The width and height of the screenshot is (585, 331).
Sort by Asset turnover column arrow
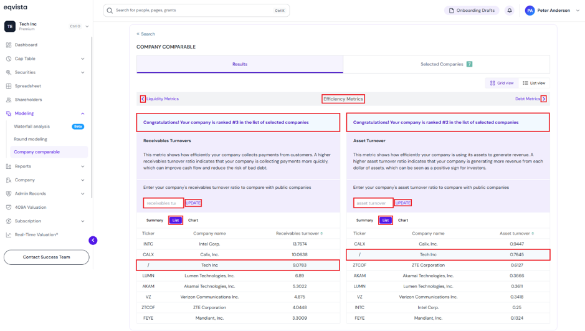tap(533, 234)
